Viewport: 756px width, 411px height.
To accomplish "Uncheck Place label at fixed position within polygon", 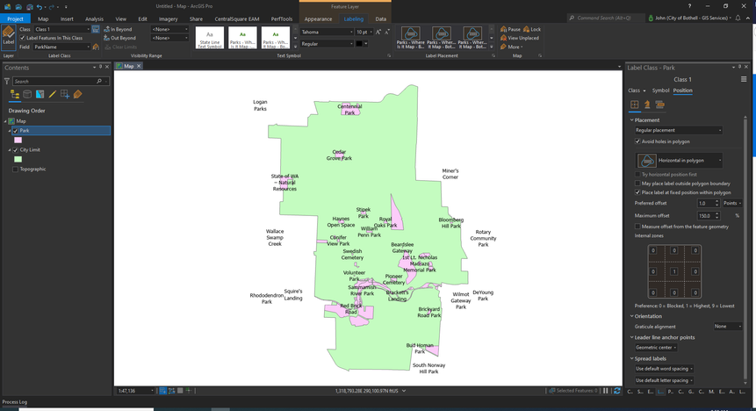I will (637, 192).
